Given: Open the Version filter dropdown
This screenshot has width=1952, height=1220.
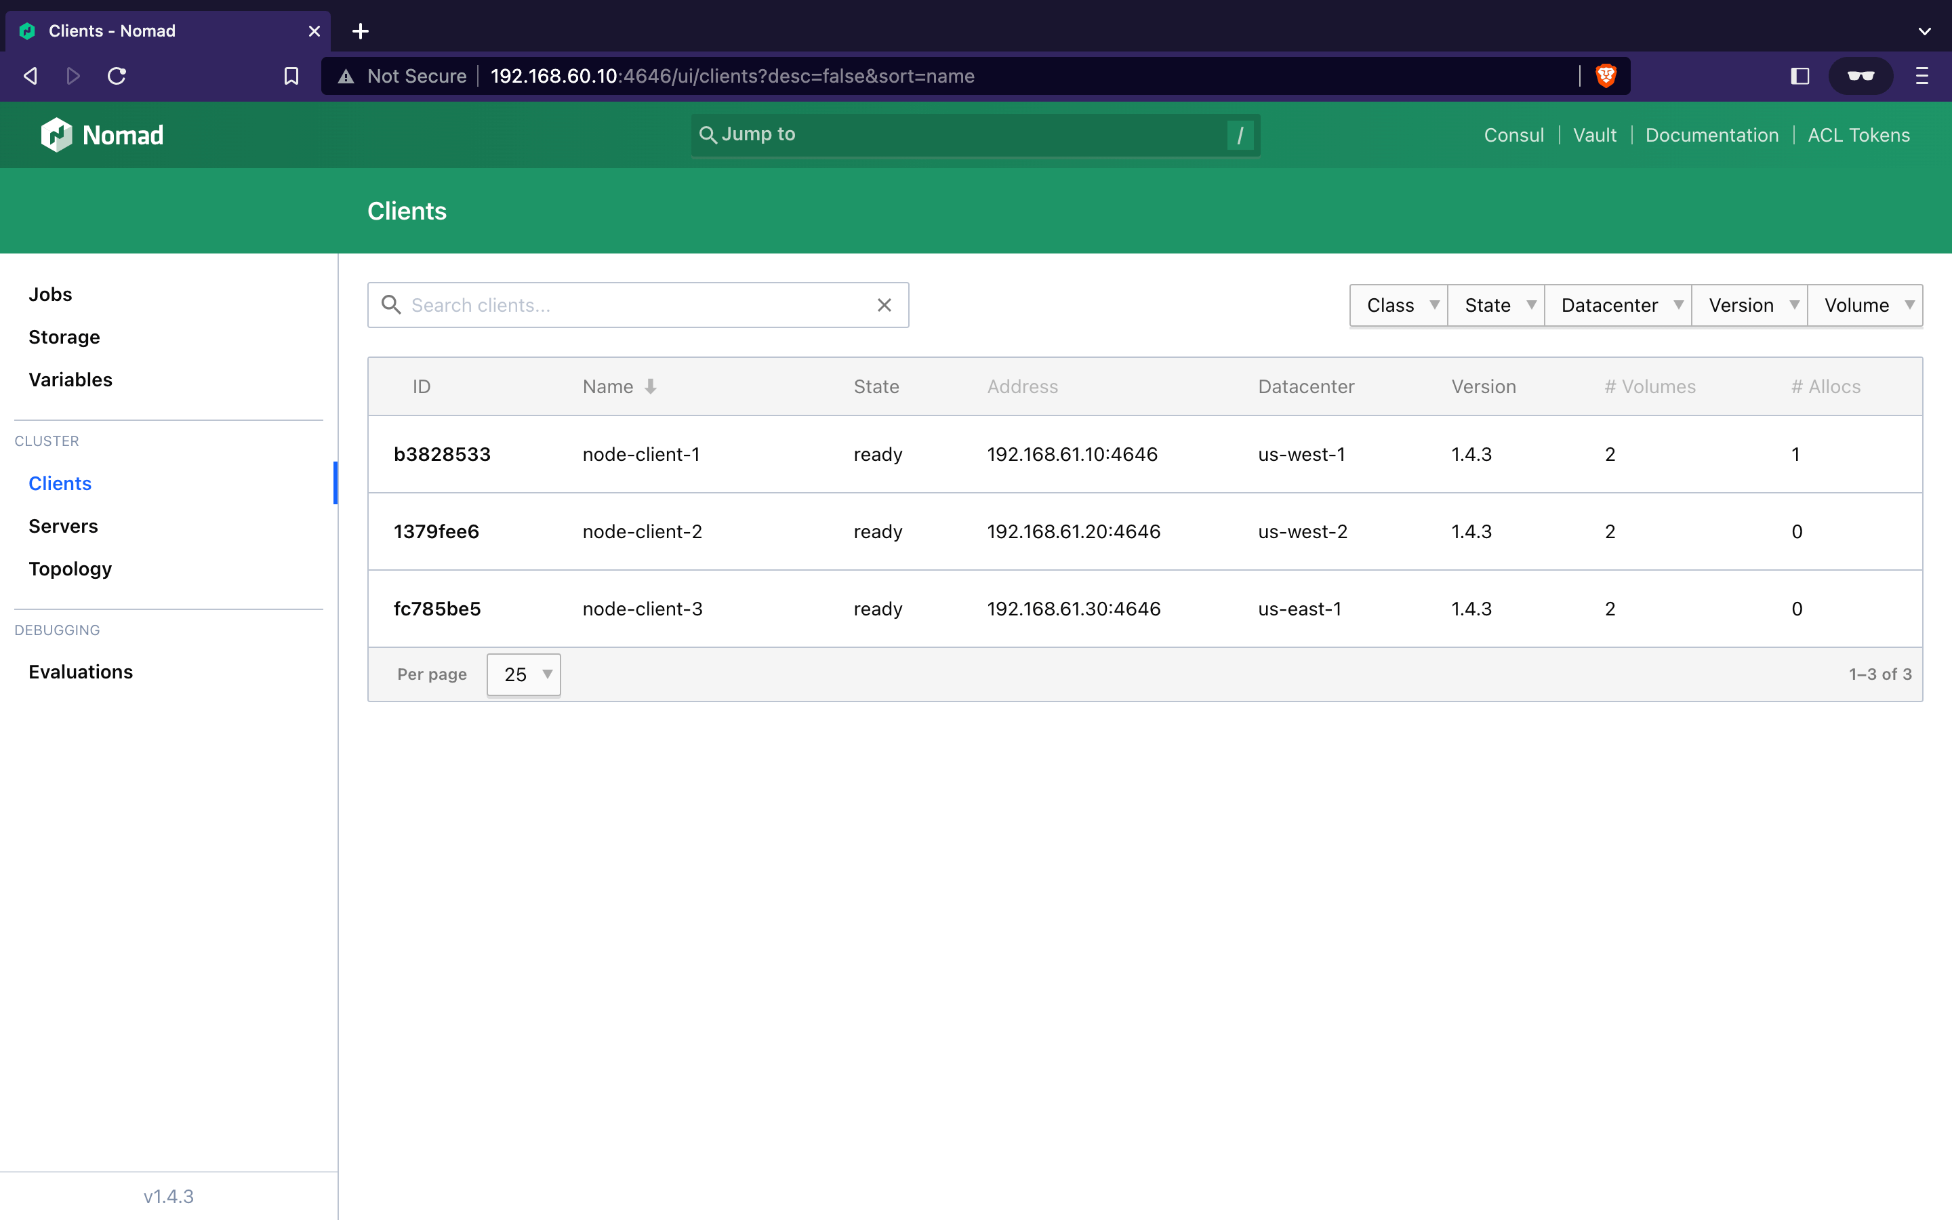Looking at the screenshot, I should (x=1749, y=305).
